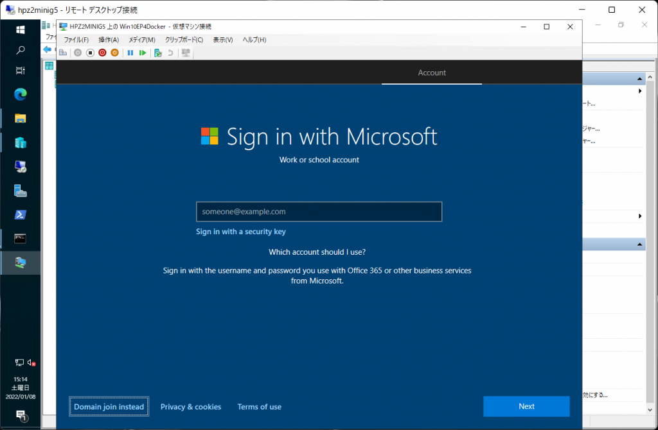Turn off the VM using the stop-square icon
This screenshot has width=658, height=430.
tap(90, 53)
